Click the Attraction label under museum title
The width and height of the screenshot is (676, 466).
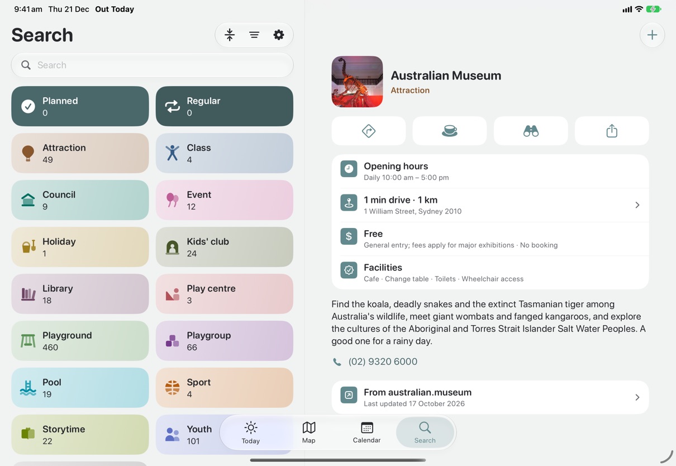(x=410, y=90)
